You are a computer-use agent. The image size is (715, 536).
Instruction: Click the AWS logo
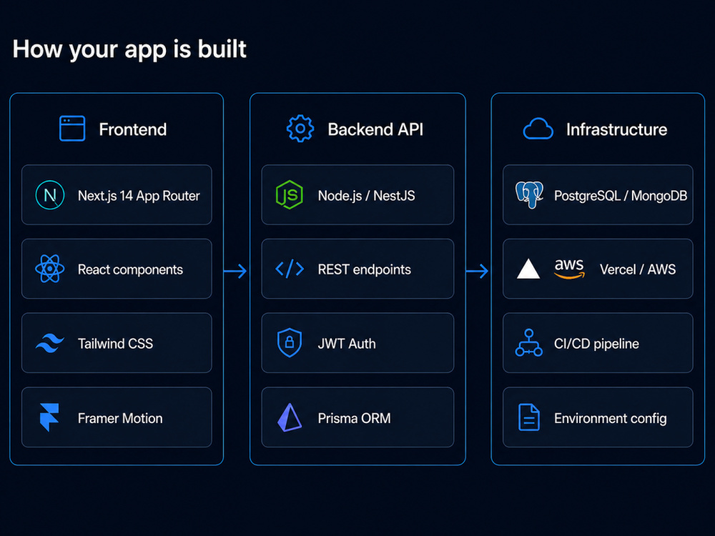click(569, 269)
